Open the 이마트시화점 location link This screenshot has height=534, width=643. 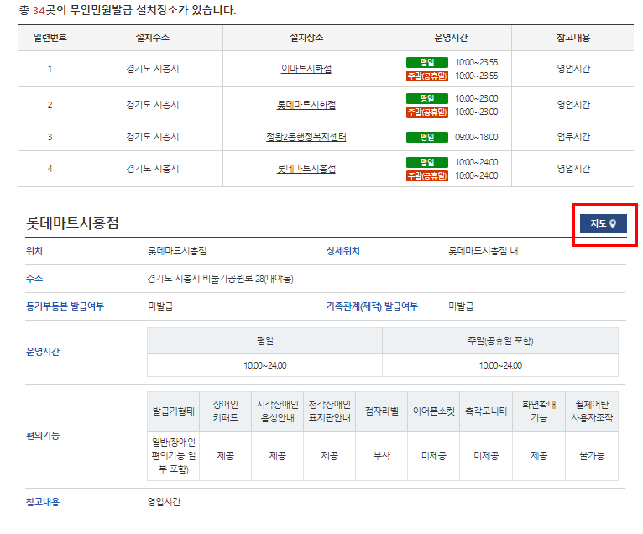coord(306,69)
